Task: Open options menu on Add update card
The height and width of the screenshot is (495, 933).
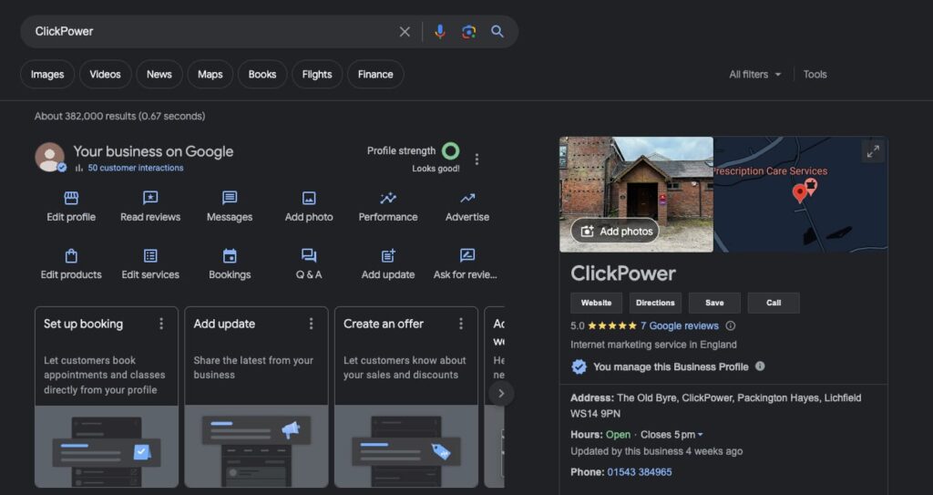Action: (x=312, y=324)
